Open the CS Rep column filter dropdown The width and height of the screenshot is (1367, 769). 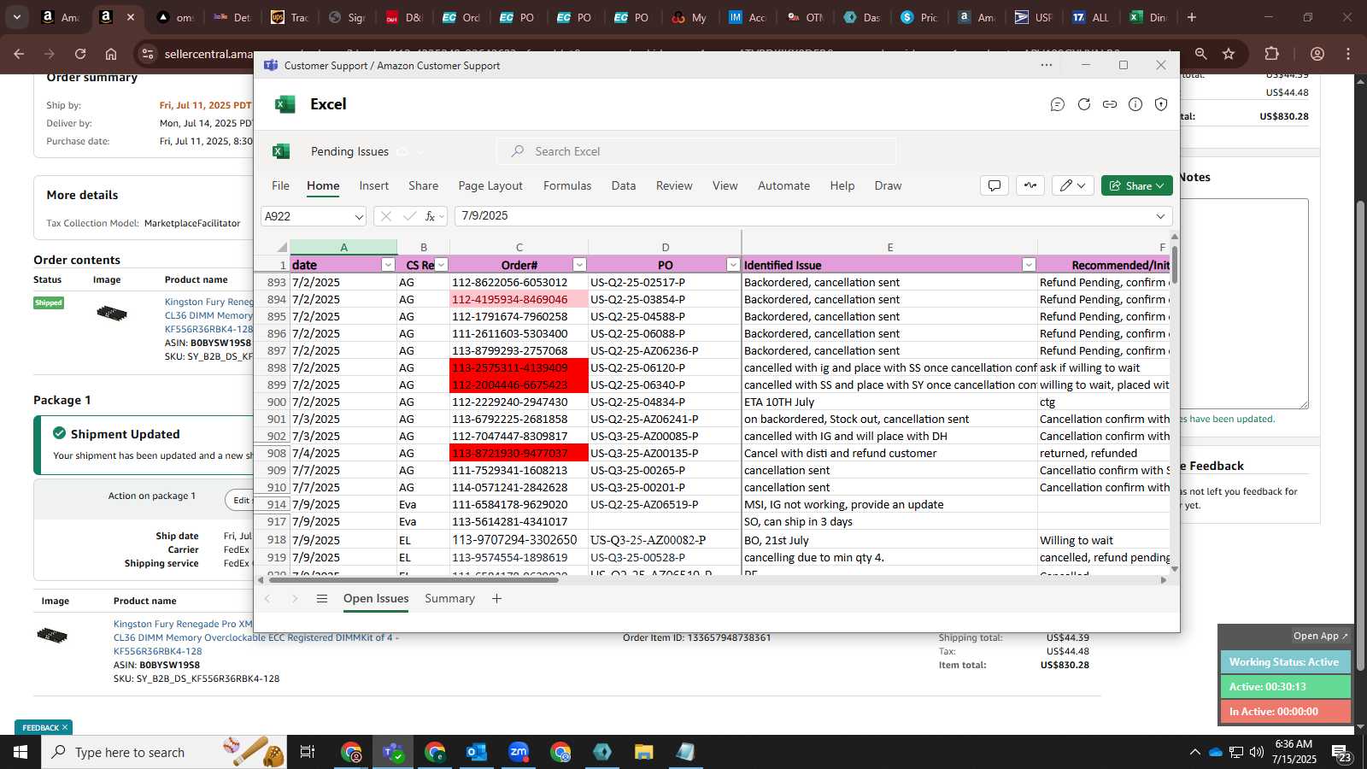click(x=442, y=265)
